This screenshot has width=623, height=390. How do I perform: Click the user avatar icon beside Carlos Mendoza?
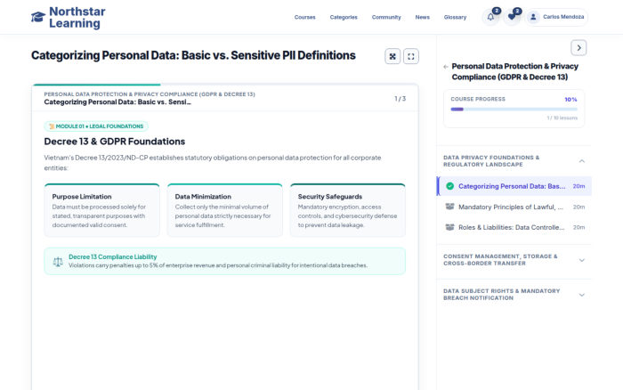pyautogui.click(x=533, y=17)
